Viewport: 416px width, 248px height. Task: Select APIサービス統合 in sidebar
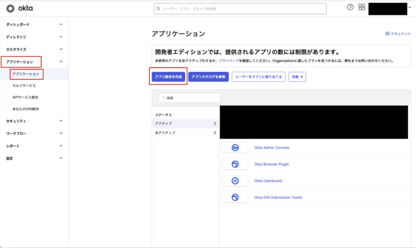25,97
